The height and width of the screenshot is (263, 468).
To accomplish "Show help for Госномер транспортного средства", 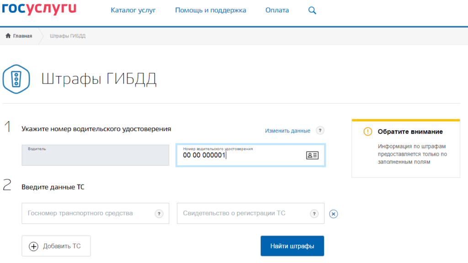I will click(x=159, y=214).
